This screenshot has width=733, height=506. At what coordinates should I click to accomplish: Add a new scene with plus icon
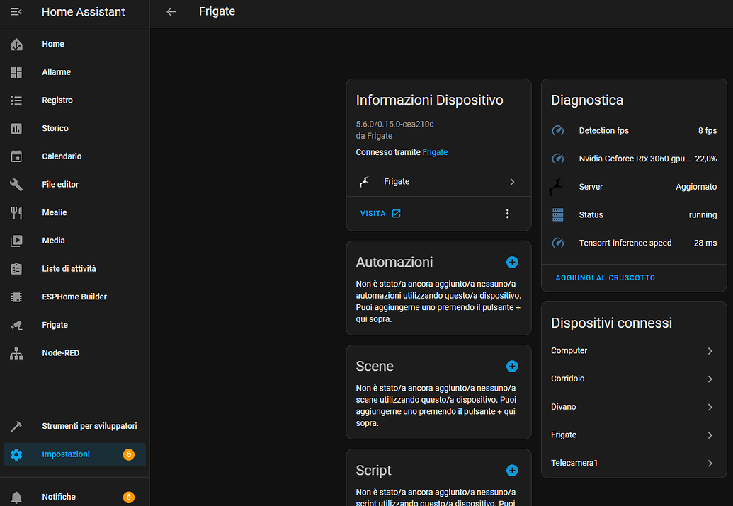pyautogui.click(x=512, y=366)
